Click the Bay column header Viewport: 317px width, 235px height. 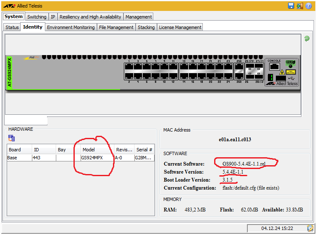coord(68,150)
